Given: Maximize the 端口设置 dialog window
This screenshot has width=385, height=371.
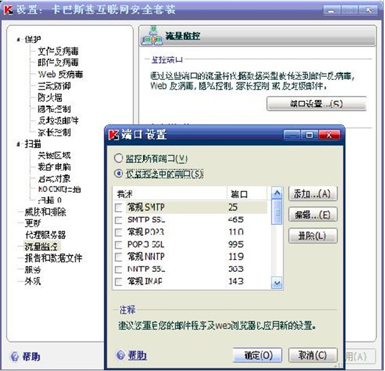Looking at the screenshot, I should click(x=309, y=135).
